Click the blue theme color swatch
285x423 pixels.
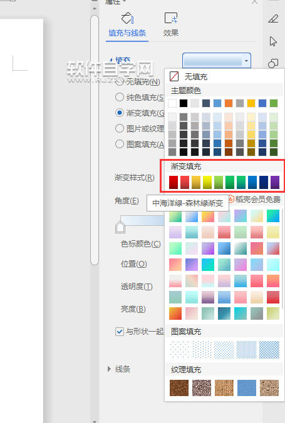click(x=262, y=103)
